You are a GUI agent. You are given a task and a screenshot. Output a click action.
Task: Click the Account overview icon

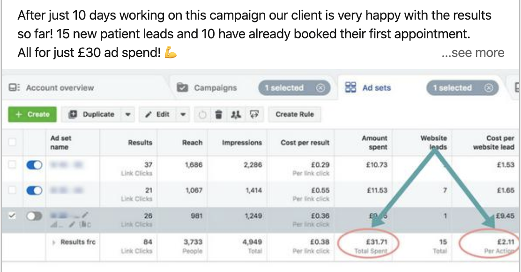click(14, 87)
